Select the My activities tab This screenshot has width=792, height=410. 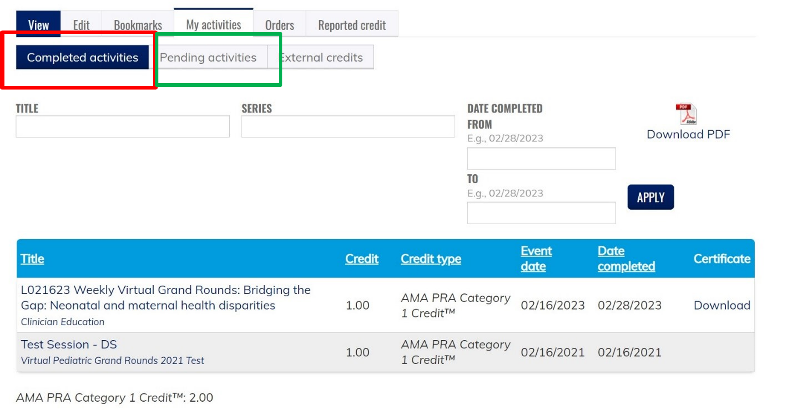click(x=213, y=25)
